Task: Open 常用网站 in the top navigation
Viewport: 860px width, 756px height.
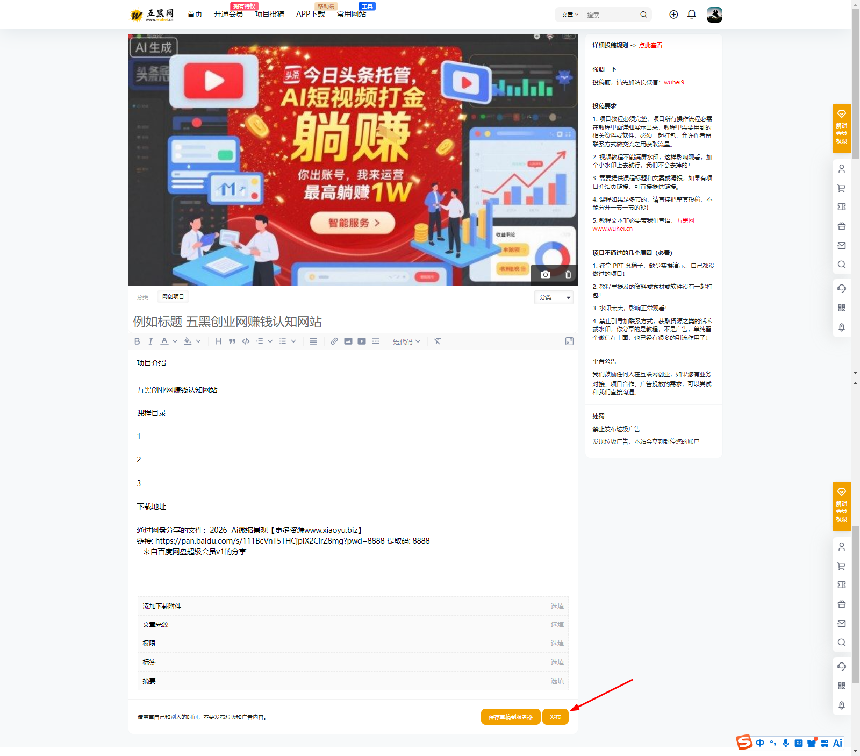Action: coord(352,14)
